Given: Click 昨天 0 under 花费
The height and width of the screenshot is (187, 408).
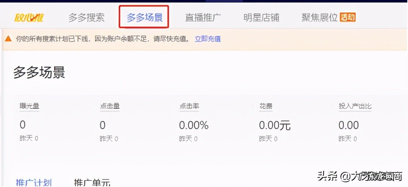Looking at the screenshot, I should click(268, 139).
